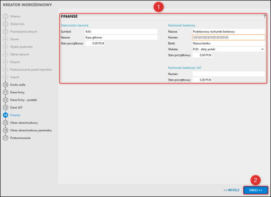The width and height of the screenshot is (271, 197).
Task: Focus the cash register Symbol field KAS
Action: (x=121, y=31)
